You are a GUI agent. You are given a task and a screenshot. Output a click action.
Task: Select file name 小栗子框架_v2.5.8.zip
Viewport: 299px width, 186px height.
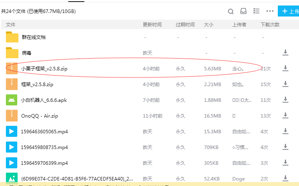44,69
